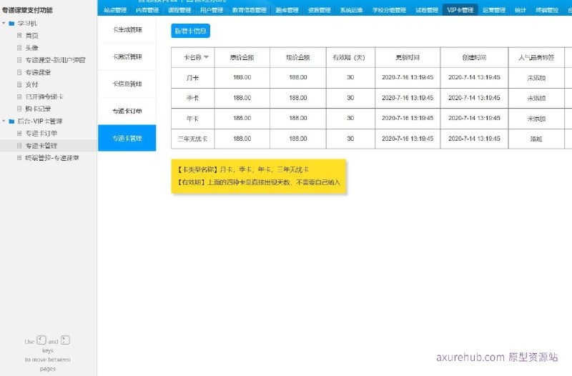Image resolution: width=572 pixels, height=376 pixels.
Task: Switch to 运营管理 top navigation tab
Action: coord(494,10)
